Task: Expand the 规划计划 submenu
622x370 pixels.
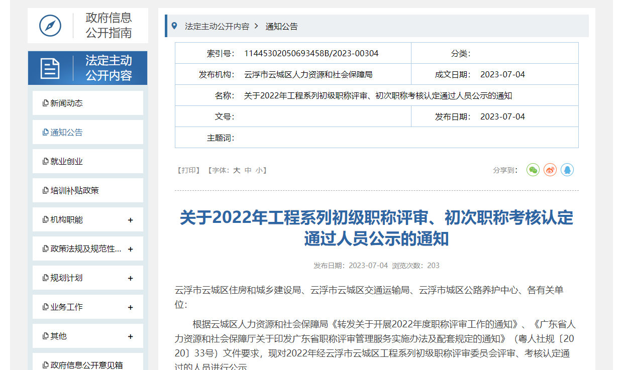Action: [x=131, y=278]
